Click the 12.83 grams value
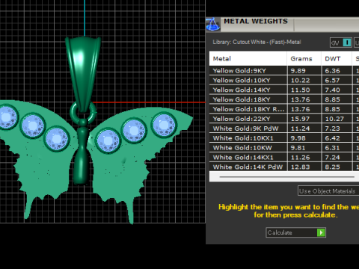The height and width of the screenshot is (269, 359). click(x=300, y=167)
